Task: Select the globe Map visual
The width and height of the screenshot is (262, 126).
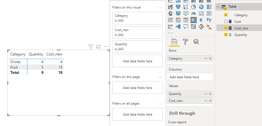Action: point(170,13)
